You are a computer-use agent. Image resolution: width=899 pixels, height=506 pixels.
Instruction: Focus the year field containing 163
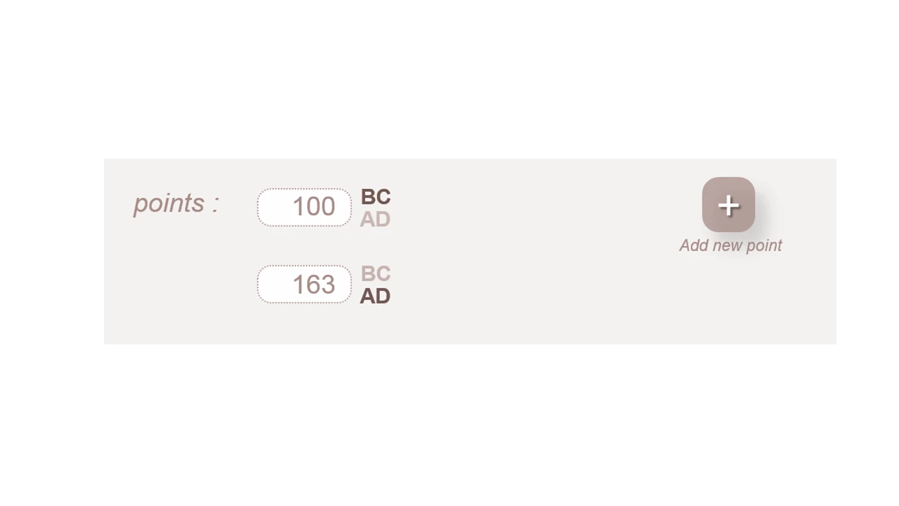pos(304,285)
